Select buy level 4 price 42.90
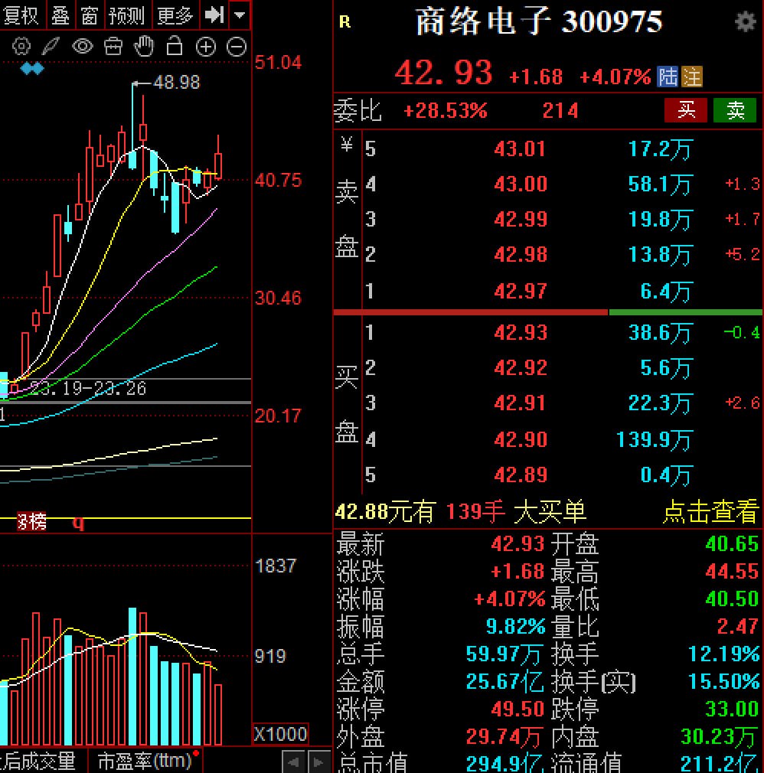This screenshot has width=764, height=773. (521, 439)
